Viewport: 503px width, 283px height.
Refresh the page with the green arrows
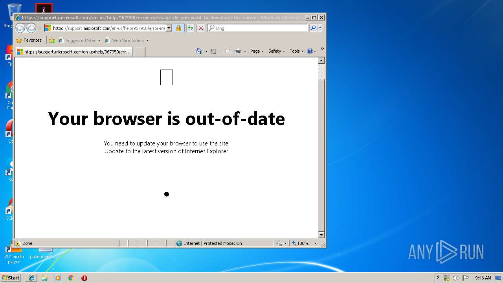pyautogui.click(x=191, y=28)
